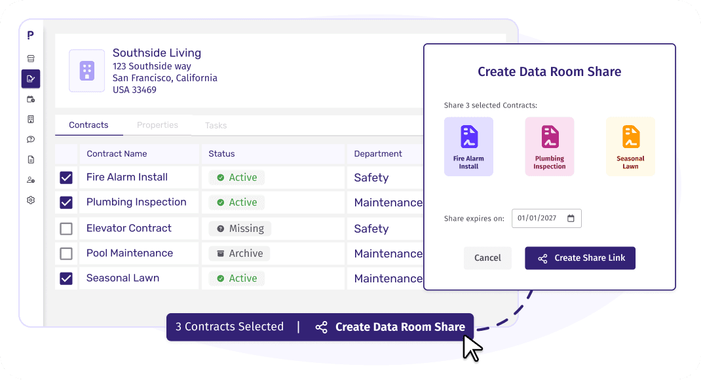
Task: Click Active status badge for Seasonal Lawn
Action: (x=237, y=278)
